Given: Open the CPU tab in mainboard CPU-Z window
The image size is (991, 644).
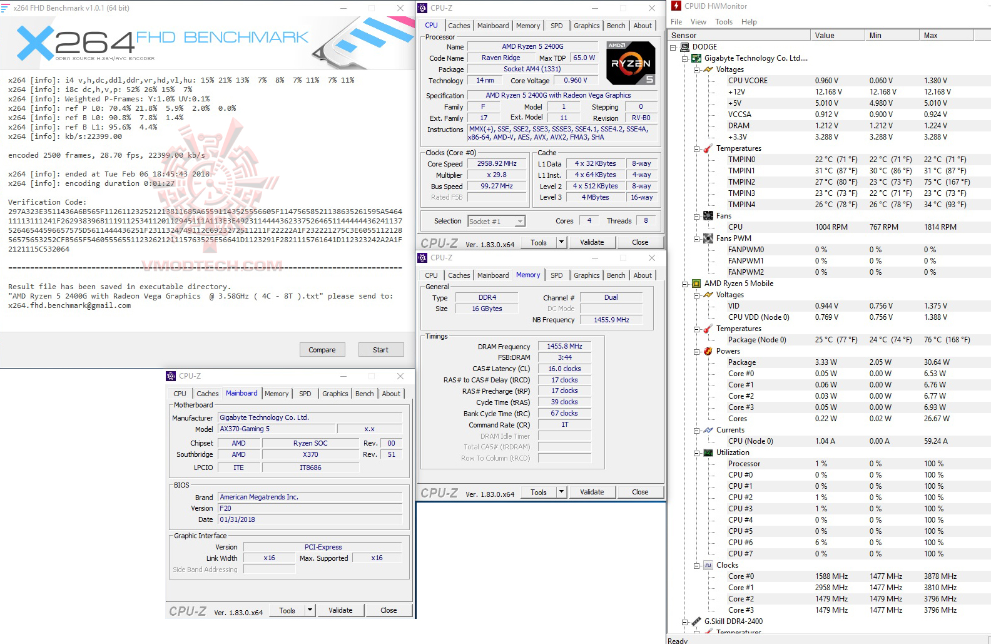Looking at the screenshot, I should pyautogui.click(x=180, y=394).
